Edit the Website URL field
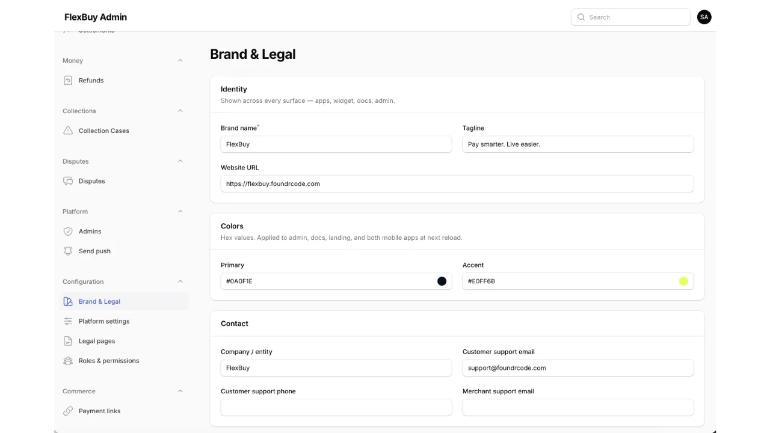Viewport: 770px width, 433px height. click(x=457, y=184)
